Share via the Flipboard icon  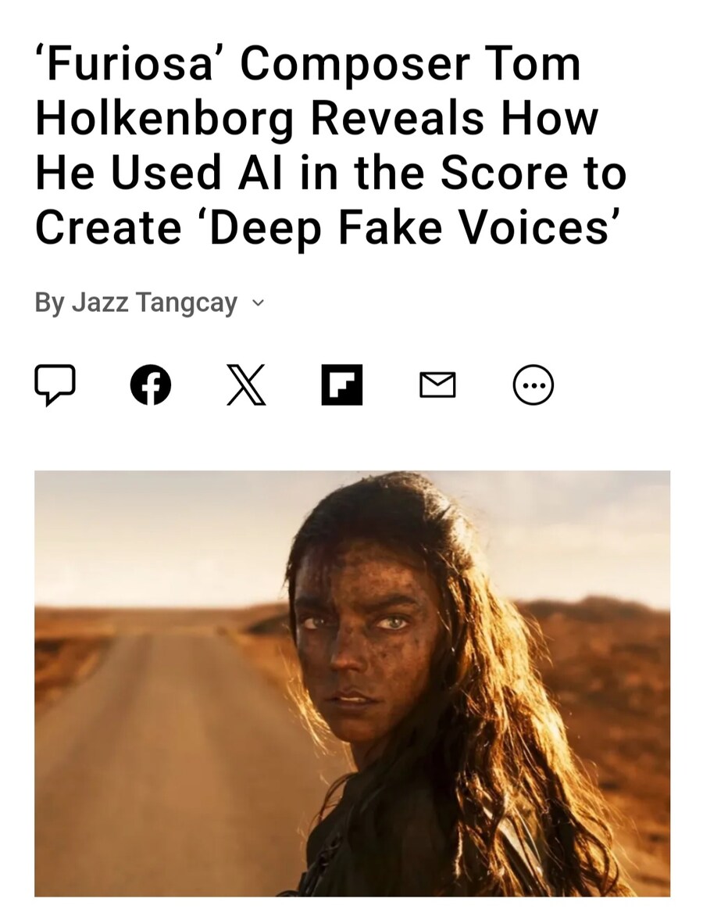click(x=342, y=385)
